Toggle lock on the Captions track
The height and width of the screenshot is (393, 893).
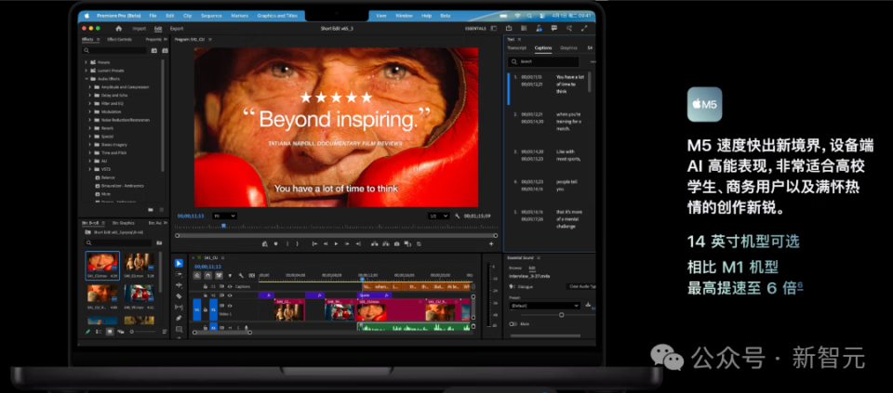pos(205,286)
